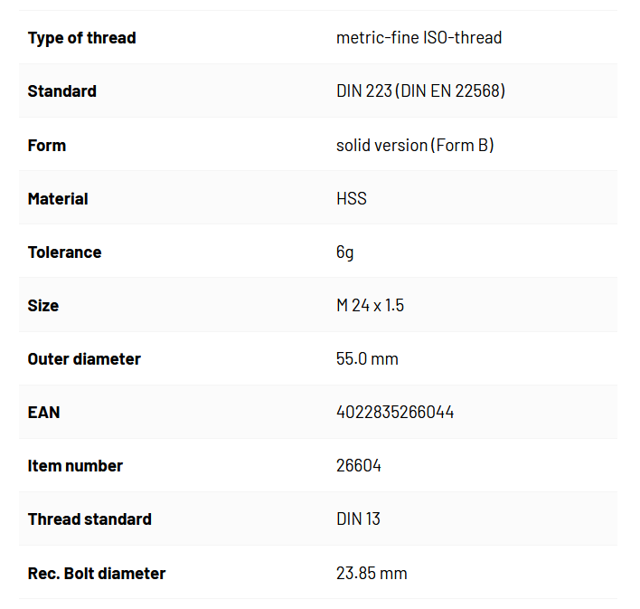Select the "DIN 13" thread standard value
The height and width of the screenshot is (609, 640).
(x=358, y=519)
